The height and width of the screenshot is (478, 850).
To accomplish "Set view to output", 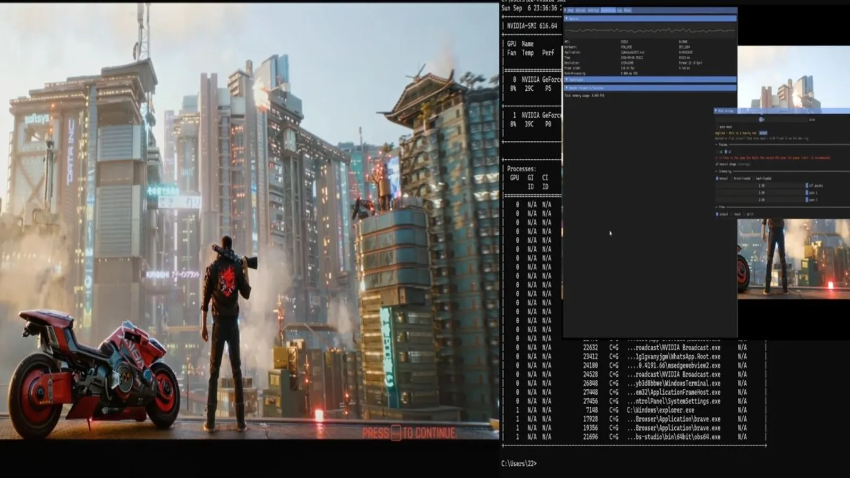I will coord(717,214).
